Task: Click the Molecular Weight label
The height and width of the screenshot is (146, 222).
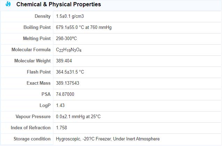Action: [x=32, y=61]
